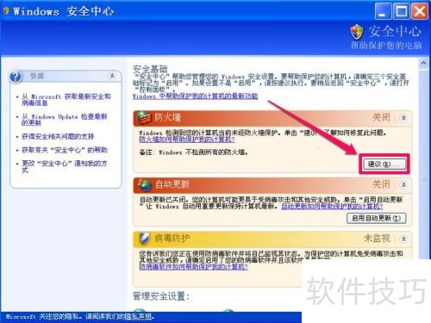Screen dimensions: 431x323
Task: Click the blue question mark resources icon
Action: pyautogui.click(x=16, y=77)
